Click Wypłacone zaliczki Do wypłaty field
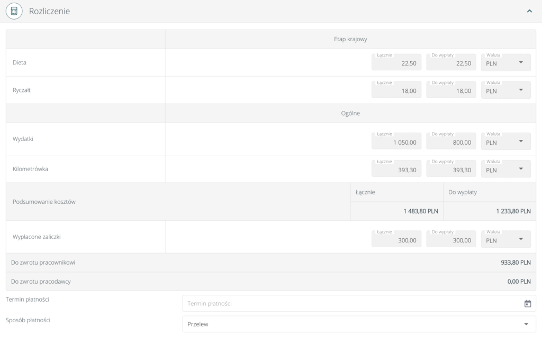The image size is (542, 337). pos(451,240)
